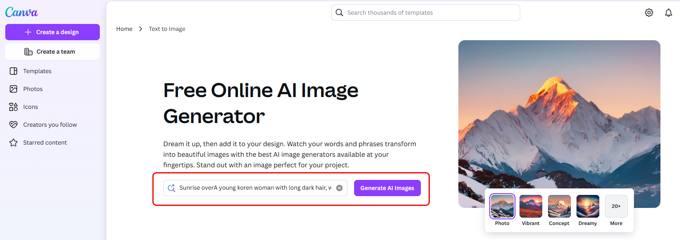Screen dimensions: 680x240
Task: Click the Photos sidebar icon
Action: (x=13, y=89)
